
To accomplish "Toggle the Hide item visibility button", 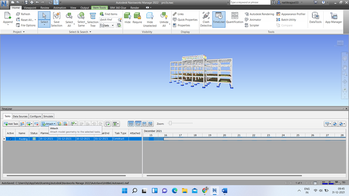I will [127, 18].
